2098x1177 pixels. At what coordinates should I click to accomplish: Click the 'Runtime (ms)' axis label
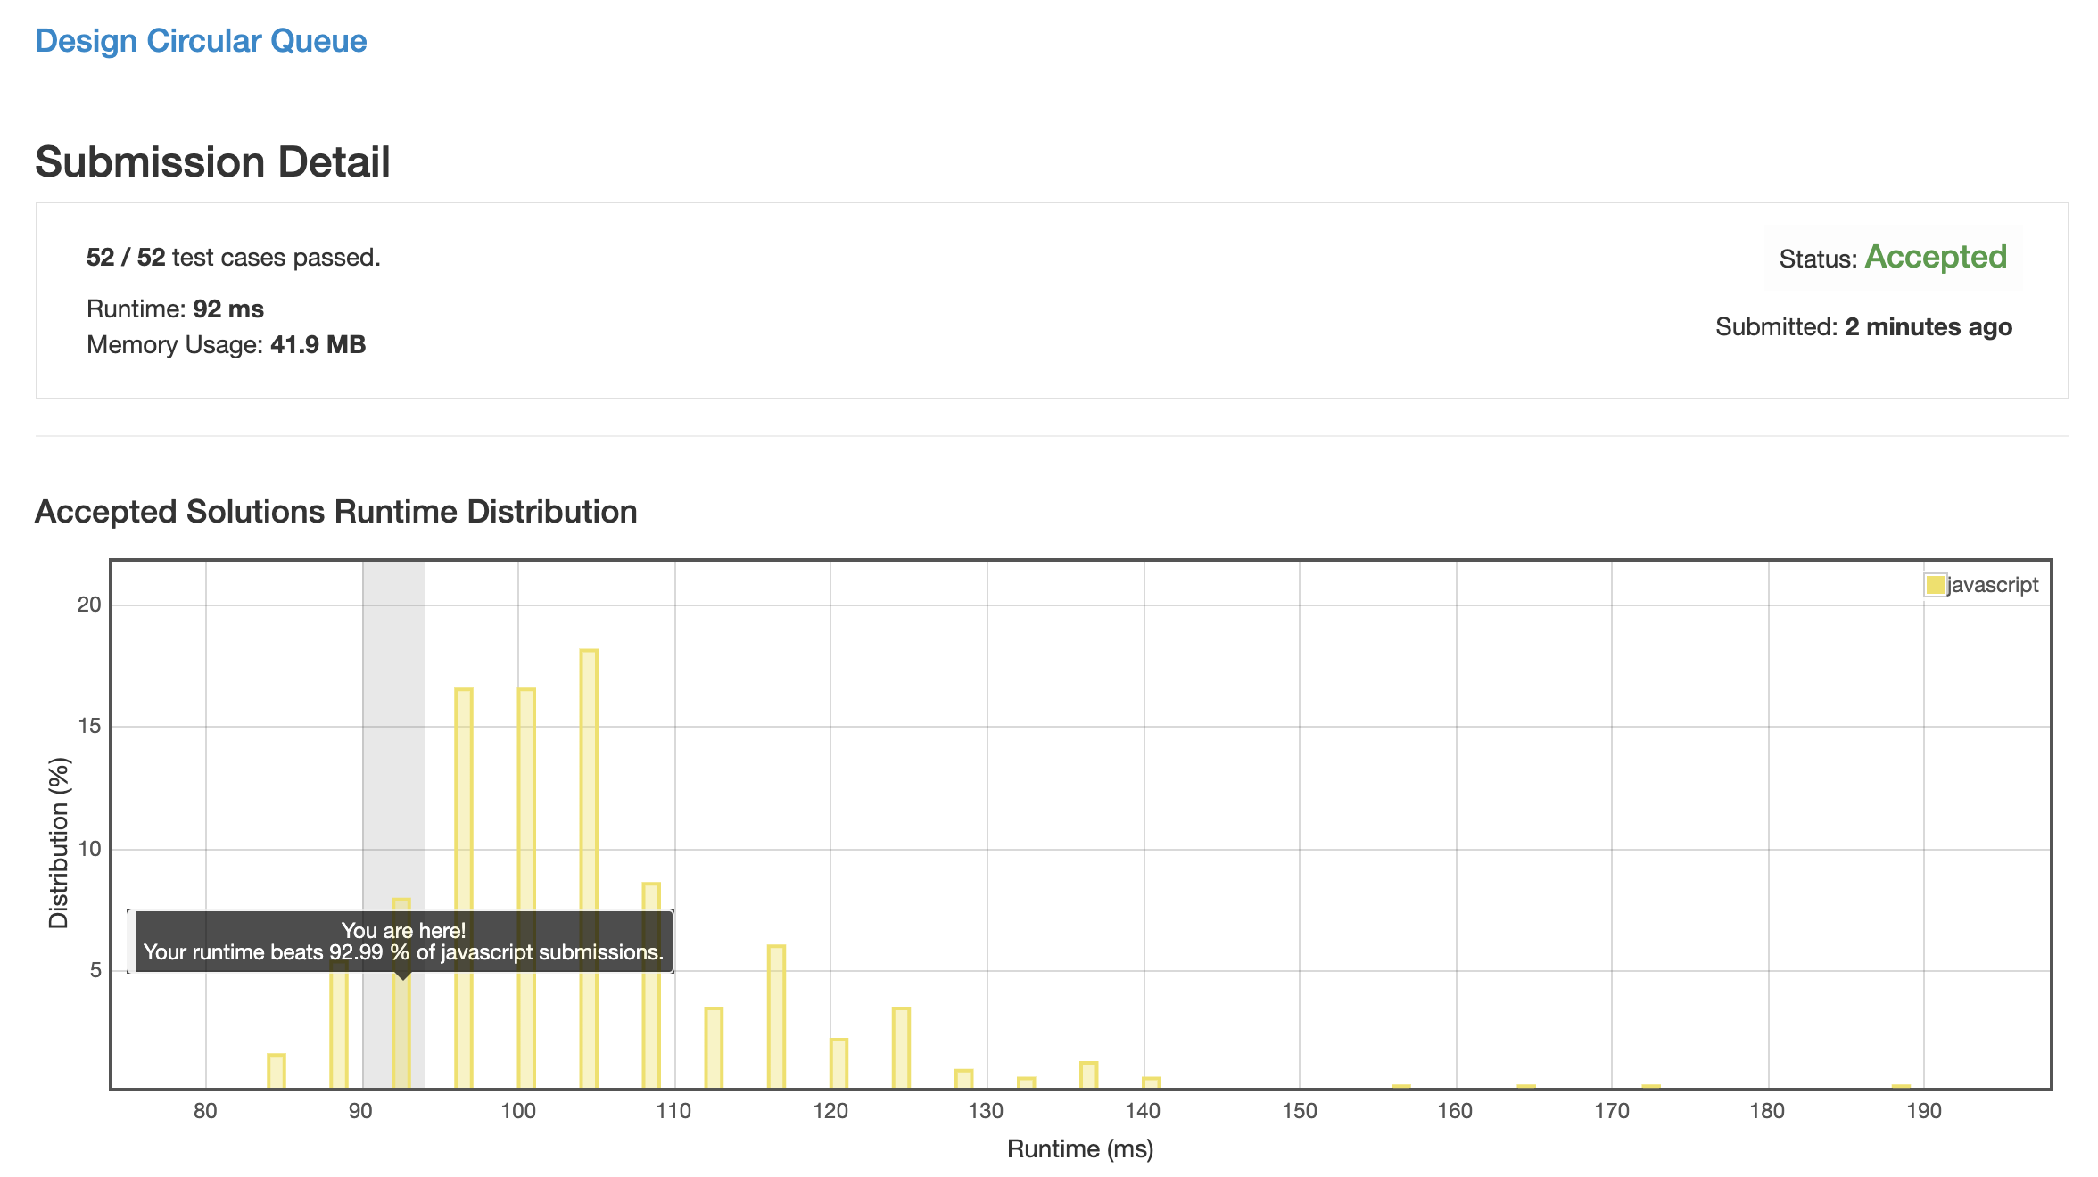pos(1079,1148)
